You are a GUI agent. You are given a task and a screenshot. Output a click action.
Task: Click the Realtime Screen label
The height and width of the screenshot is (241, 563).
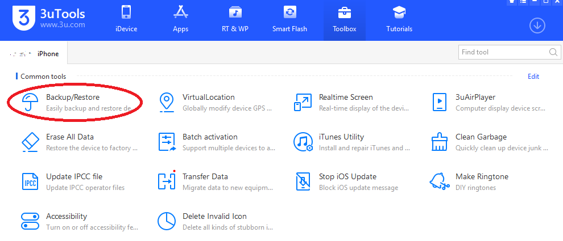(346, 97)
